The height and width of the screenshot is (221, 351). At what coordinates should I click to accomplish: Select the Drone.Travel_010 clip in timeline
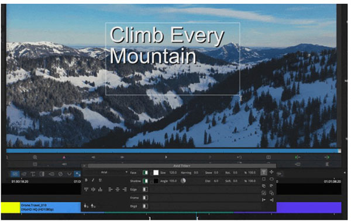click(50, 208)
